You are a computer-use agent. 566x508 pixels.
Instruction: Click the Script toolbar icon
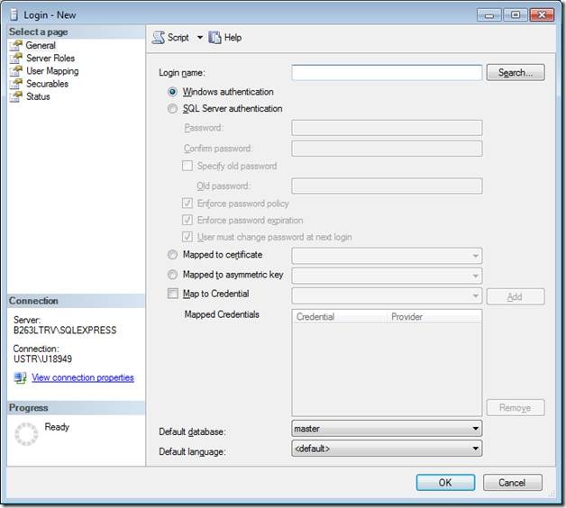pyautogui.click(x=159, y=38)
